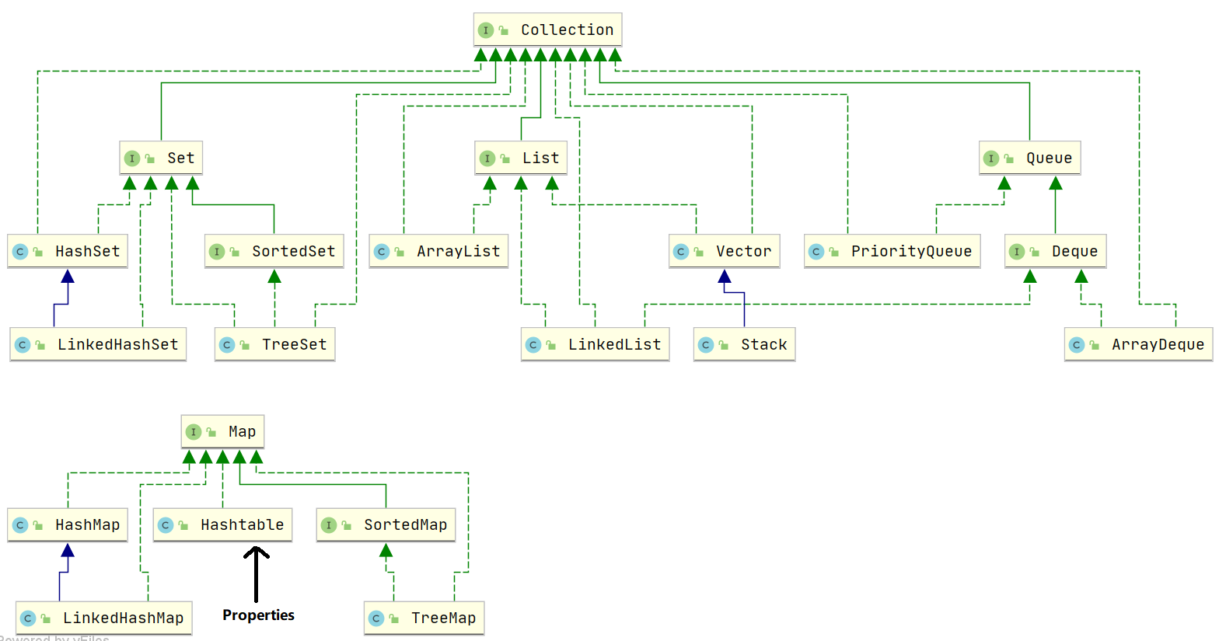This screenshot has width=1219, height=641.
Task: Select the Set interface node
Action: tap(161, 158)
